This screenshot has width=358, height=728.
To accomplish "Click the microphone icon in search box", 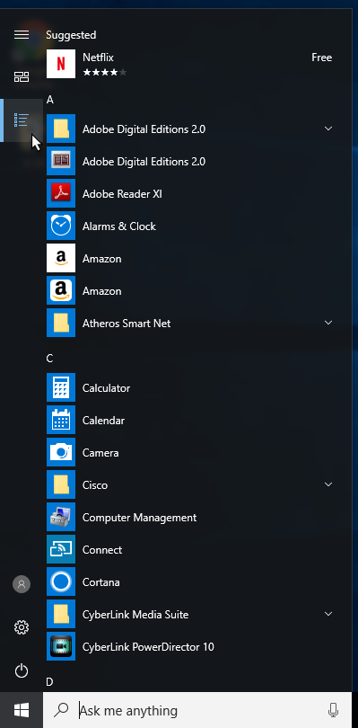I will pos(333,710).
